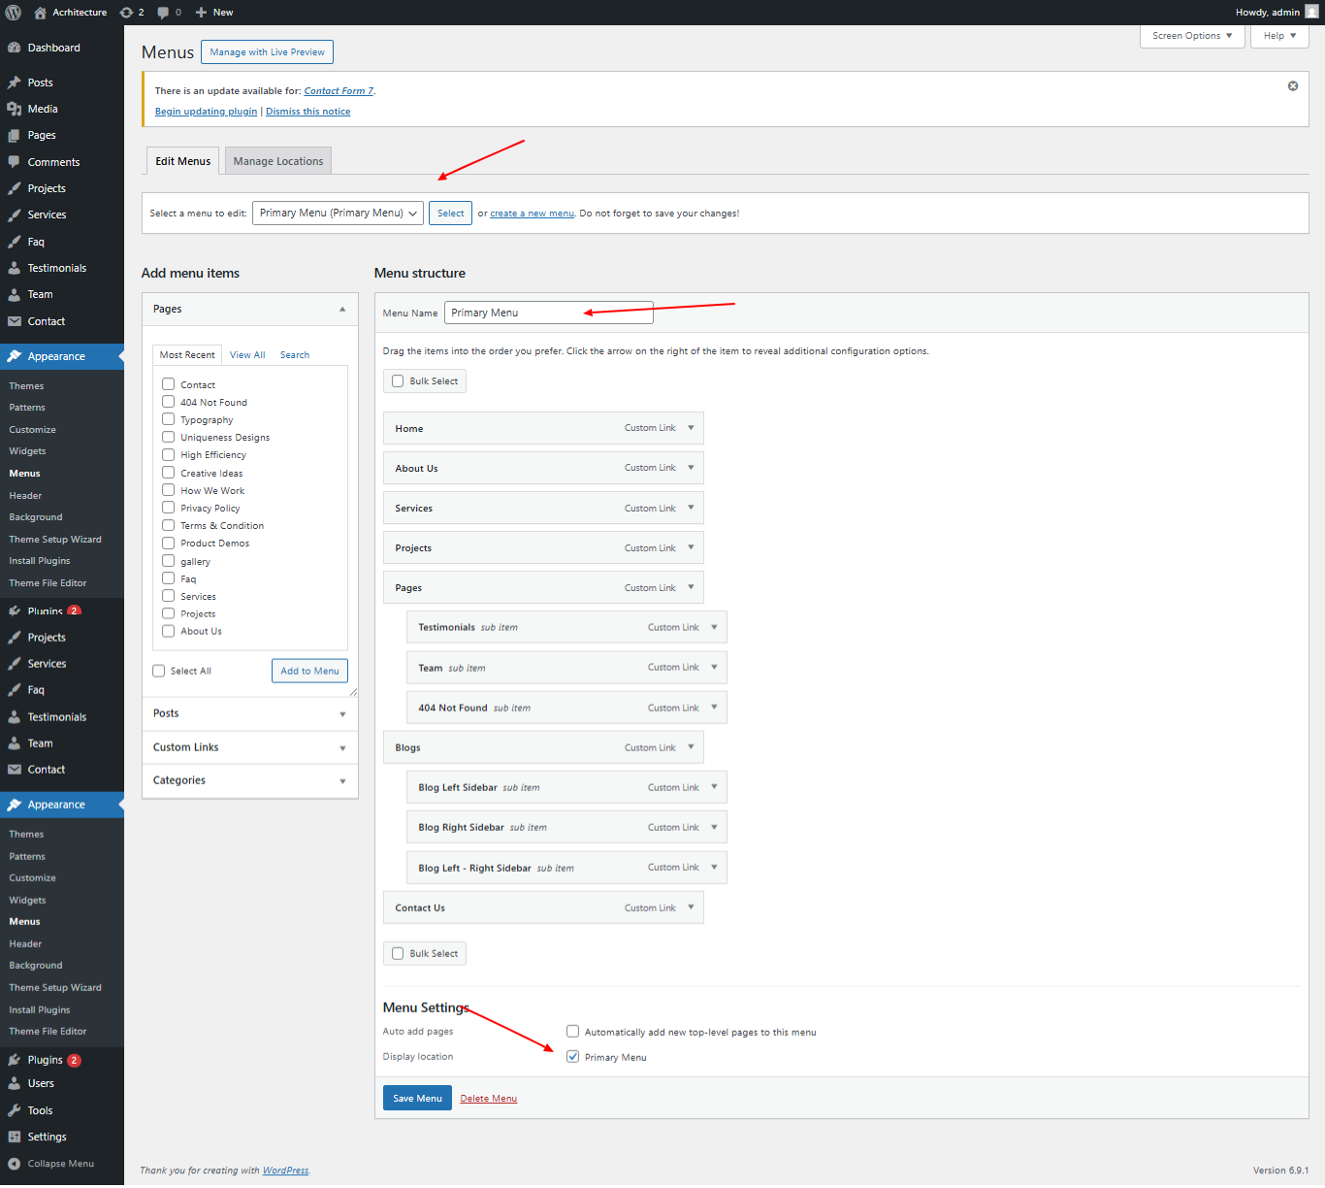Viewport: 1325px width, 1188px height.
Task: Expand the Home menu item options arrow
Action: 691,428
